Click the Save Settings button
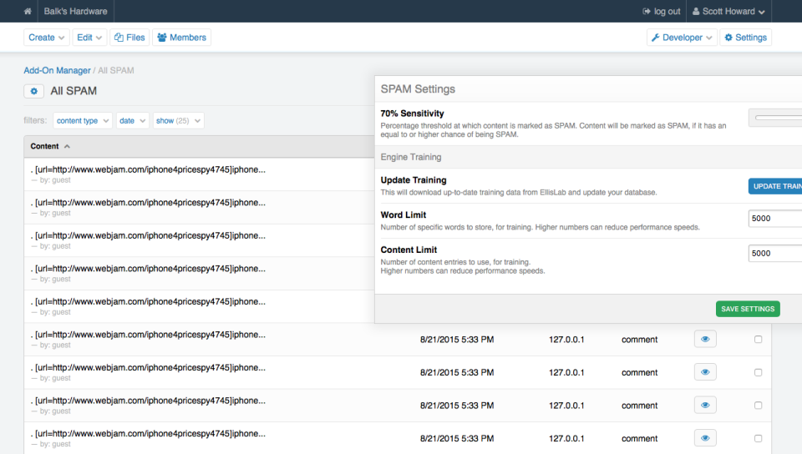 pyautogui.click(x=748, y=309)
